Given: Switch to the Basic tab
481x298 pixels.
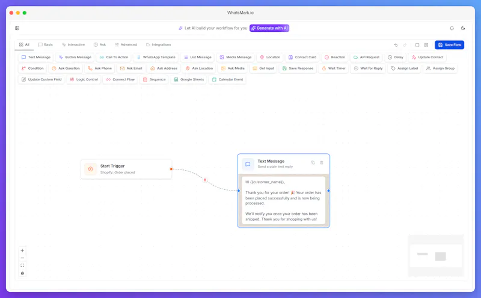Looking at the screenshot, I should (46, 45).
